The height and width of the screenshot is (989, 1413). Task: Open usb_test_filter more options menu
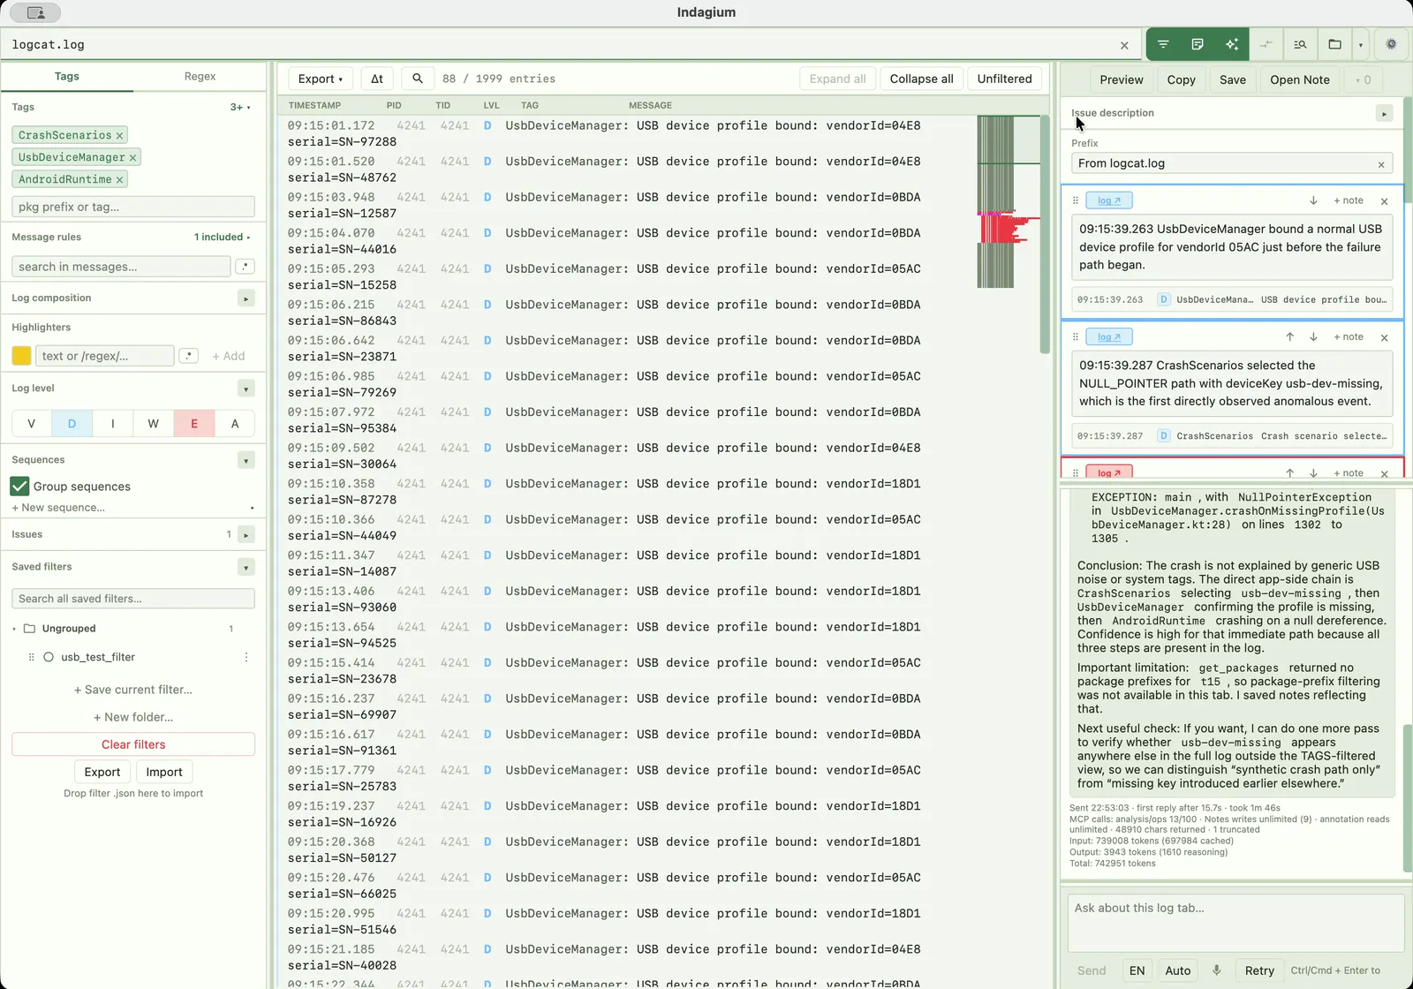pyautogui.click(x=246, y=657)
